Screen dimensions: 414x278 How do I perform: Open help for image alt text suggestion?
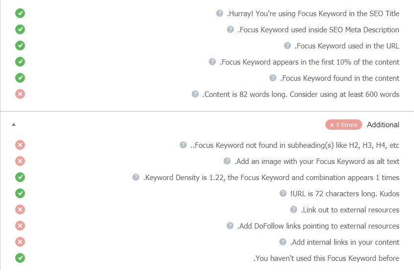point(227,161)
